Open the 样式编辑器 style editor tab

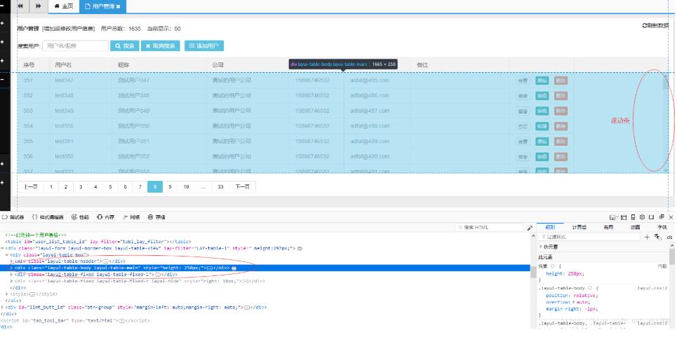pos(48,217)
